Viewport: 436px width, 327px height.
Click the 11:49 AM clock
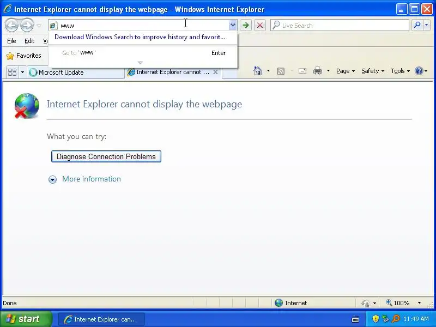(416, 319)
